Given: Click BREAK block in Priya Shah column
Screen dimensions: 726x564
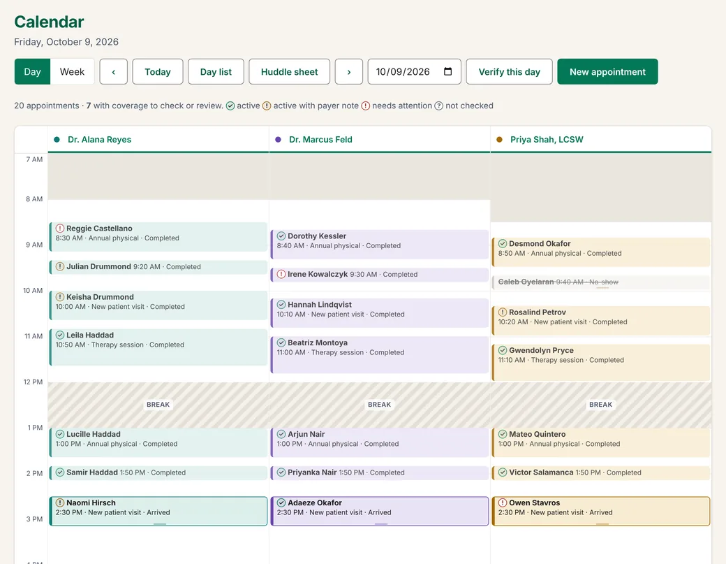Looking at the screenshot, I should [600, 405].
